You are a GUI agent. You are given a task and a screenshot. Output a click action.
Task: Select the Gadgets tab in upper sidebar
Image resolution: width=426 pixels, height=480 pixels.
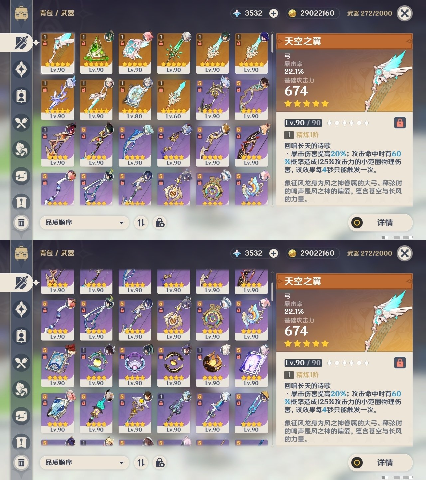coord(21,176)
